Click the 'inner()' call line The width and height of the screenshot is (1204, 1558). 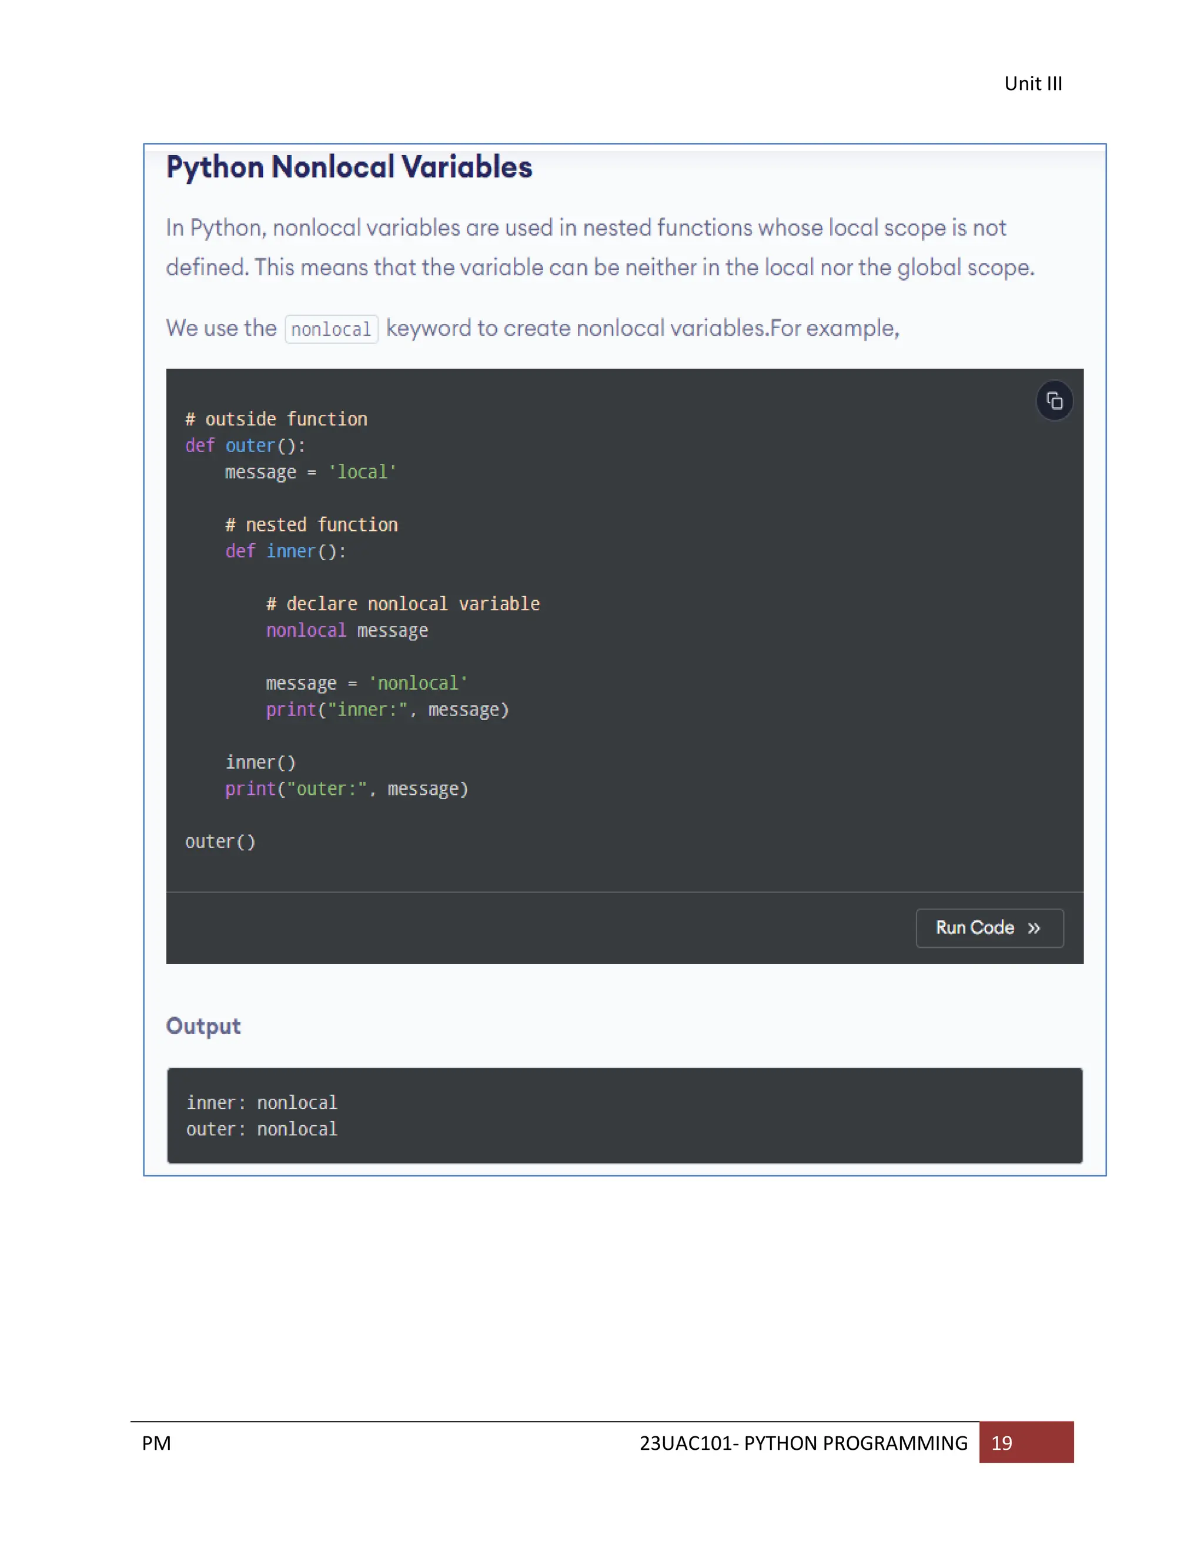click(x=260, y=763)
